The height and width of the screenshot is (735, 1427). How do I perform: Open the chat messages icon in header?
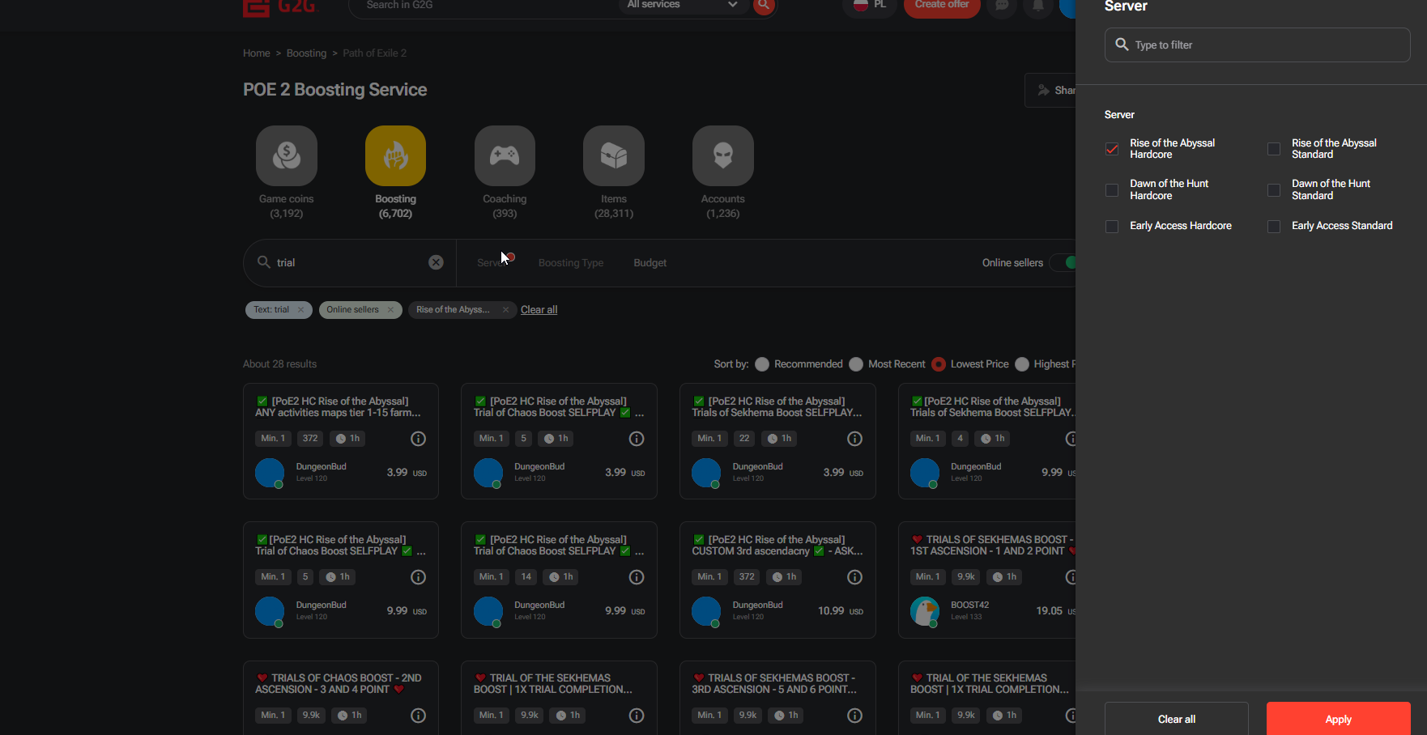point(1002,6)
